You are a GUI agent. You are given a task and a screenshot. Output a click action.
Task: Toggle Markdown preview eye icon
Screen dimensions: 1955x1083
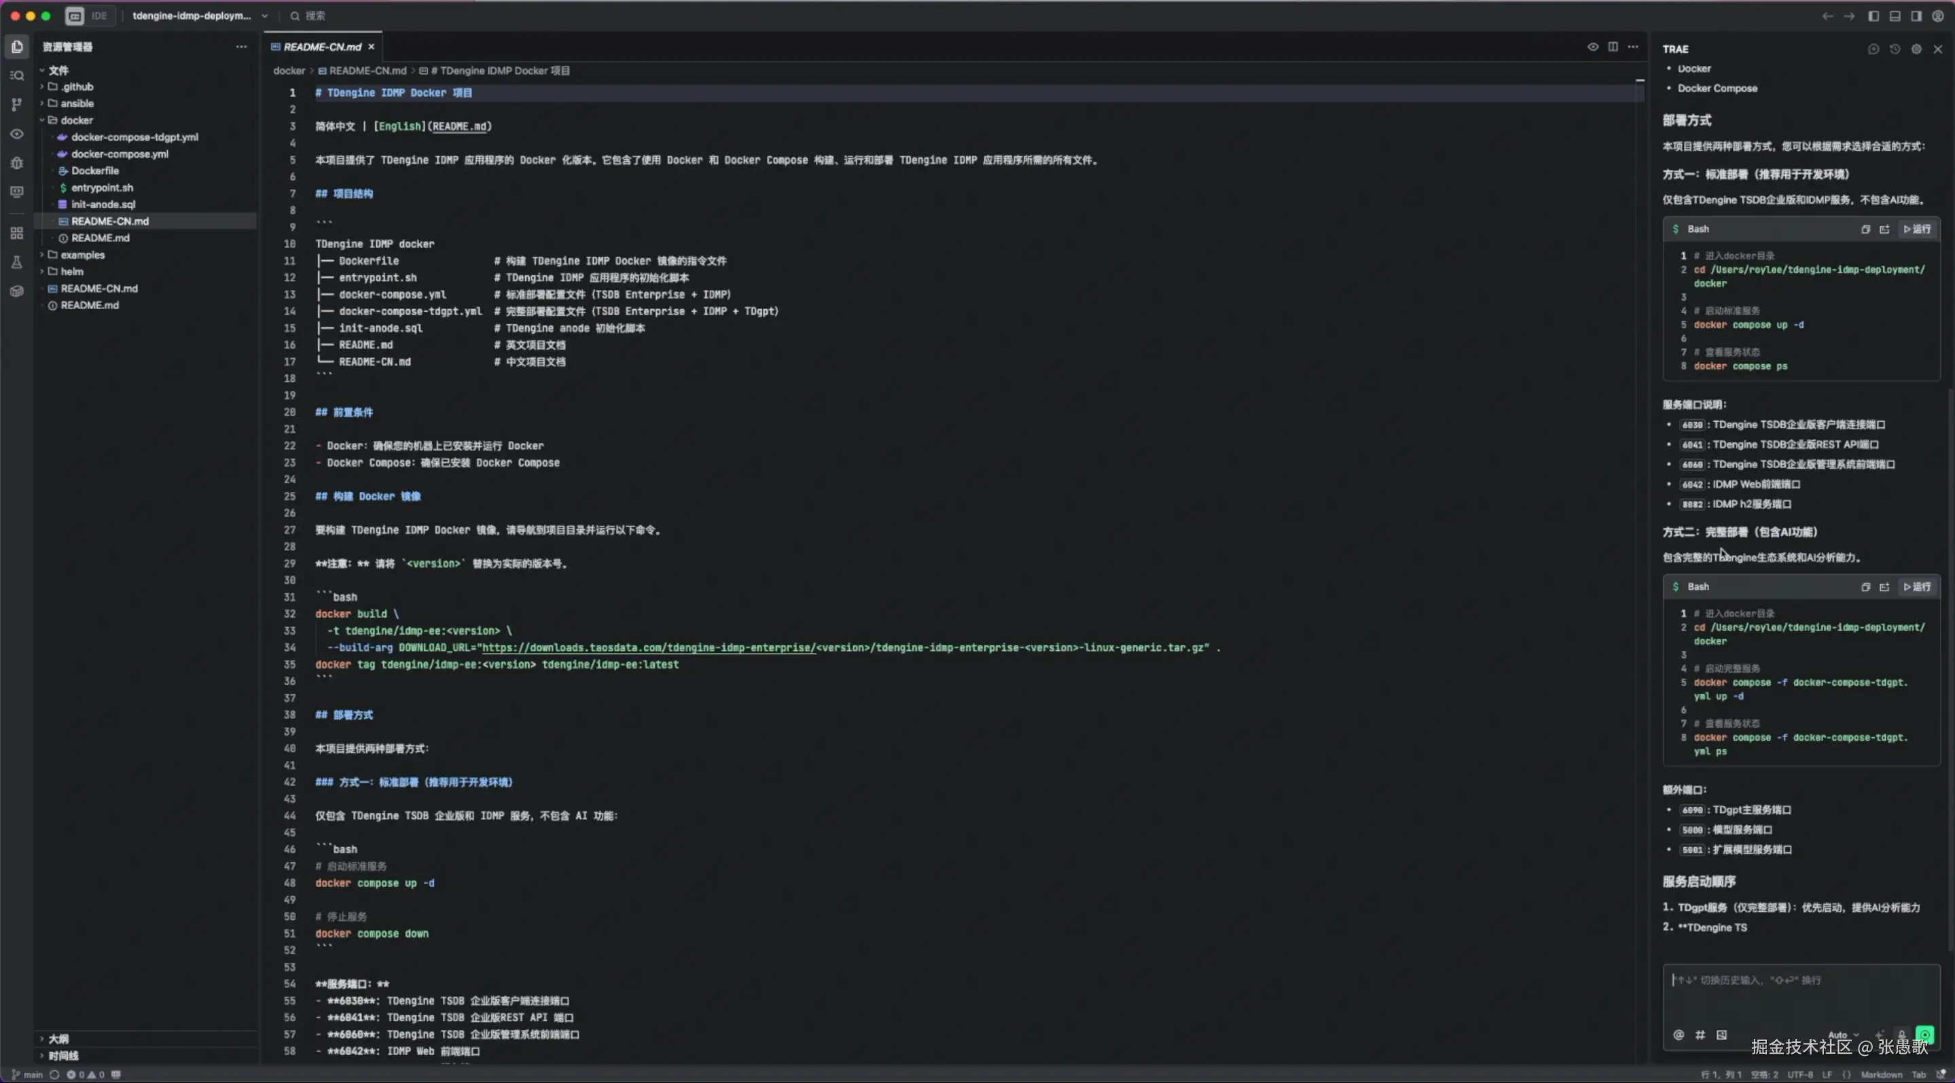pos(1592,47)
